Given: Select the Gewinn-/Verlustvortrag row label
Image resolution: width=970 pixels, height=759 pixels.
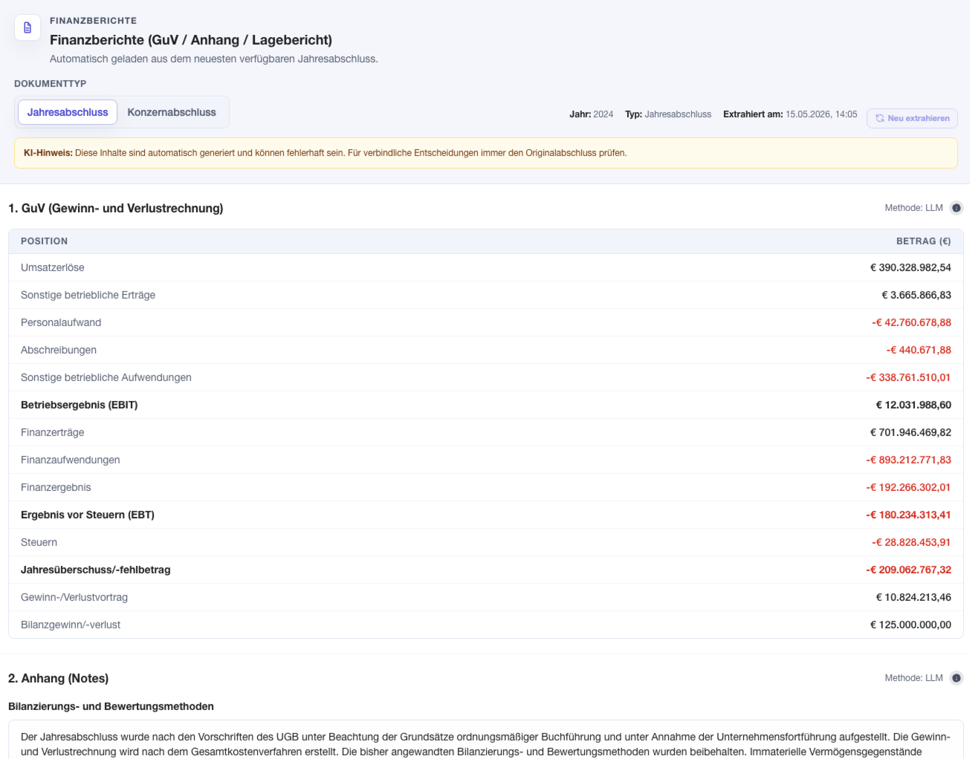Looking at the screenshot, I should [74, 597].
